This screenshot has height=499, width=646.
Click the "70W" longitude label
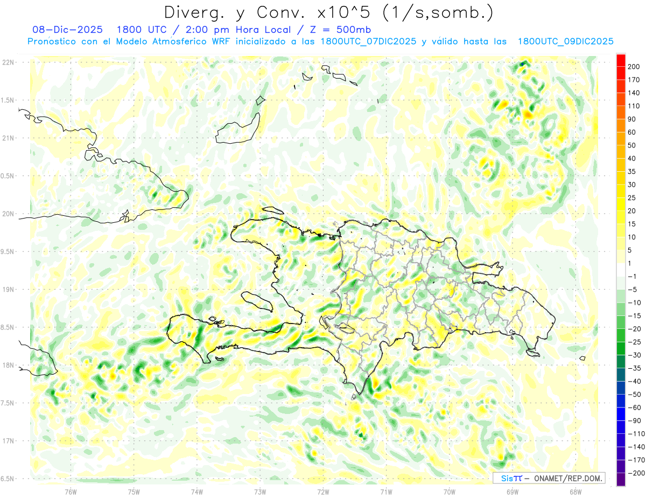449,491
